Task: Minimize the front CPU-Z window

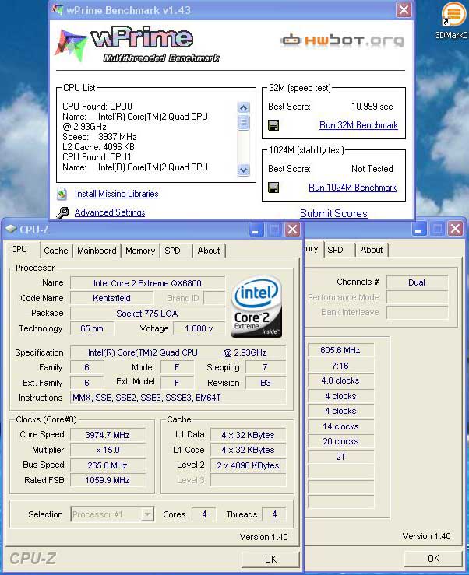Action: point(256,230)
